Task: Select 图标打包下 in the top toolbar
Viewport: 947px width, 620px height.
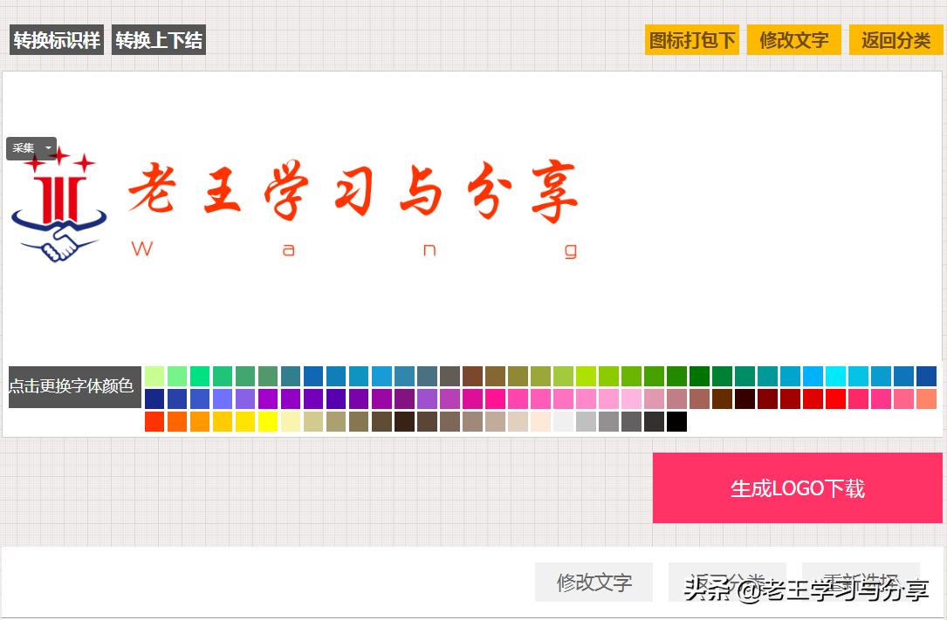Action: pos(691,39)
